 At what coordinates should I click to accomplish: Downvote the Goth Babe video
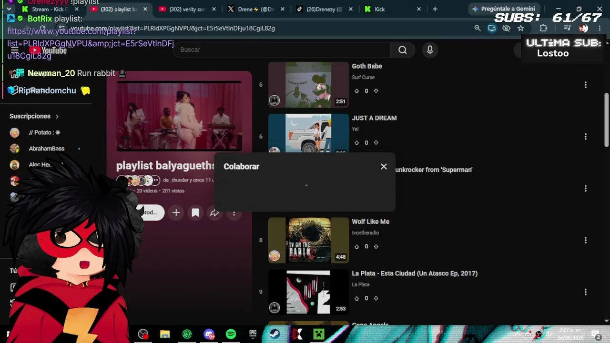tap(376, 91)
